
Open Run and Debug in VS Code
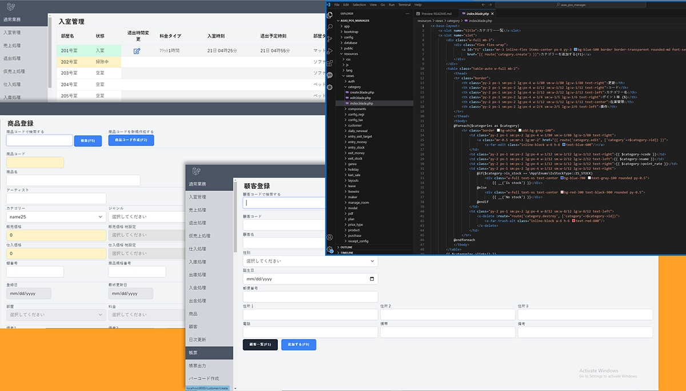(331, 51)
